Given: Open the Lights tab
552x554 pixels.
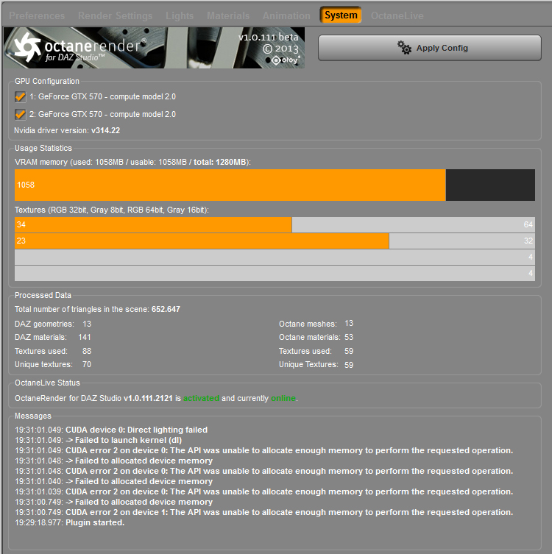Looking at the screenshot, I should coord(180,15).
